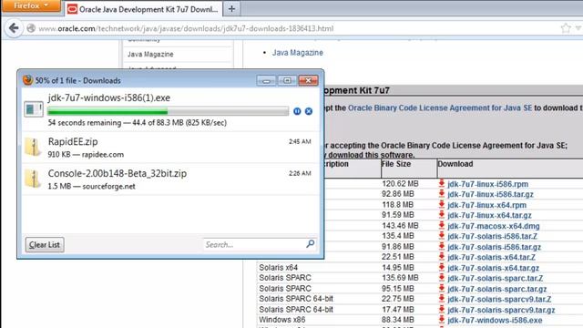Click the jdk exe file icon in Downloads
Viewport: 583px width, 328px height.
click(34, 109)
